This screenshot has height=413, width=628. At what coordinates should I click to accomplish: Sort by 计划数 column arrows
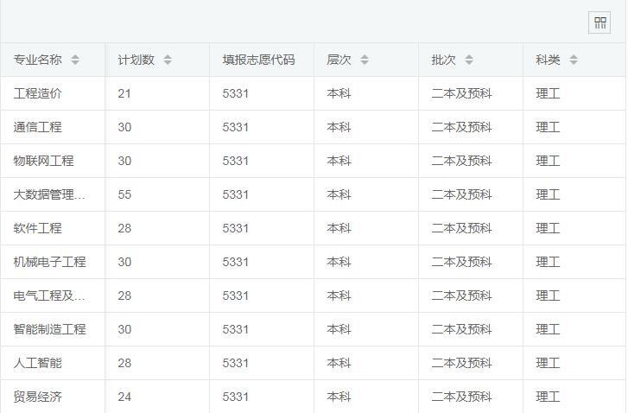pos(168,60)
